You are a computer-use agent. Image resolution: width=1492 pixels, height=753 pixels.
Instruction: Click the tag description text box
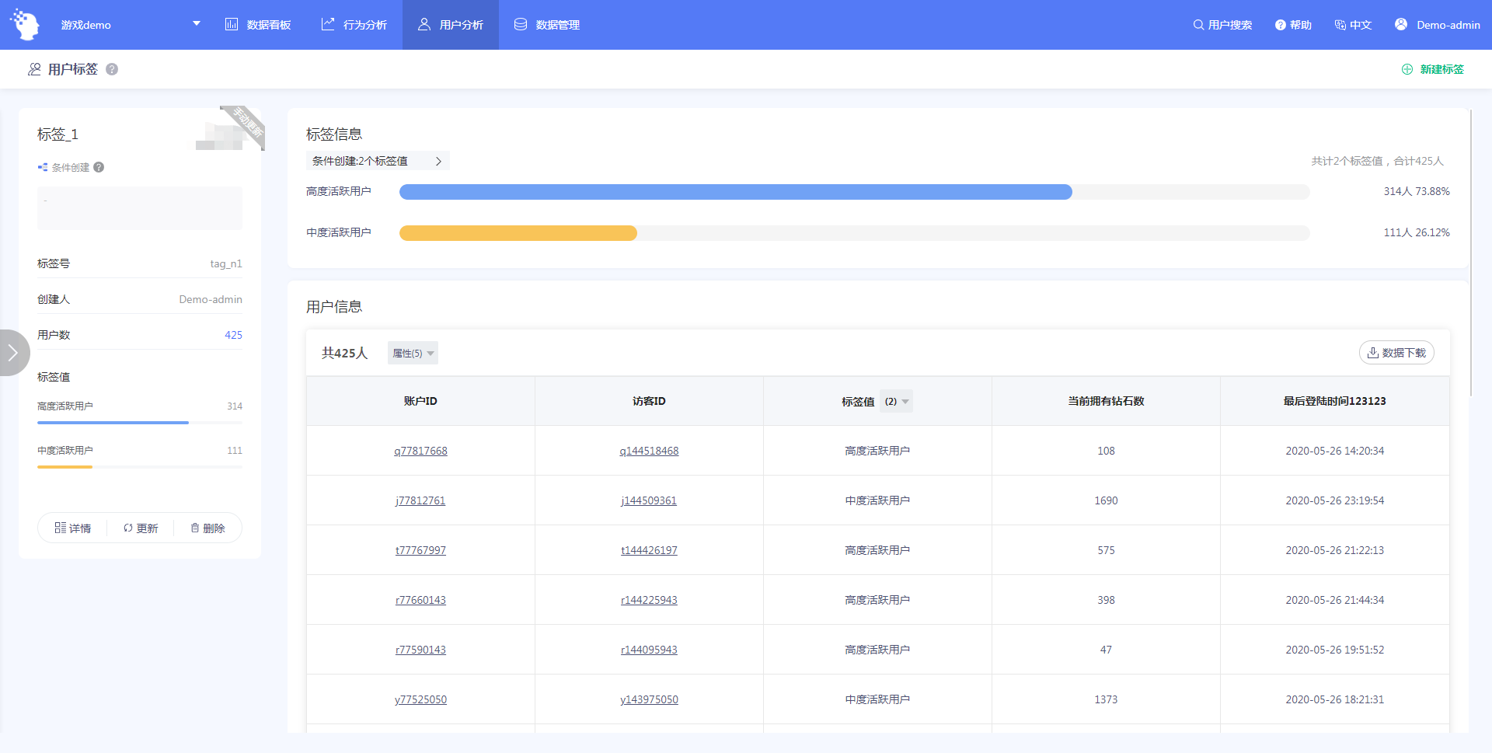point(140,207)
